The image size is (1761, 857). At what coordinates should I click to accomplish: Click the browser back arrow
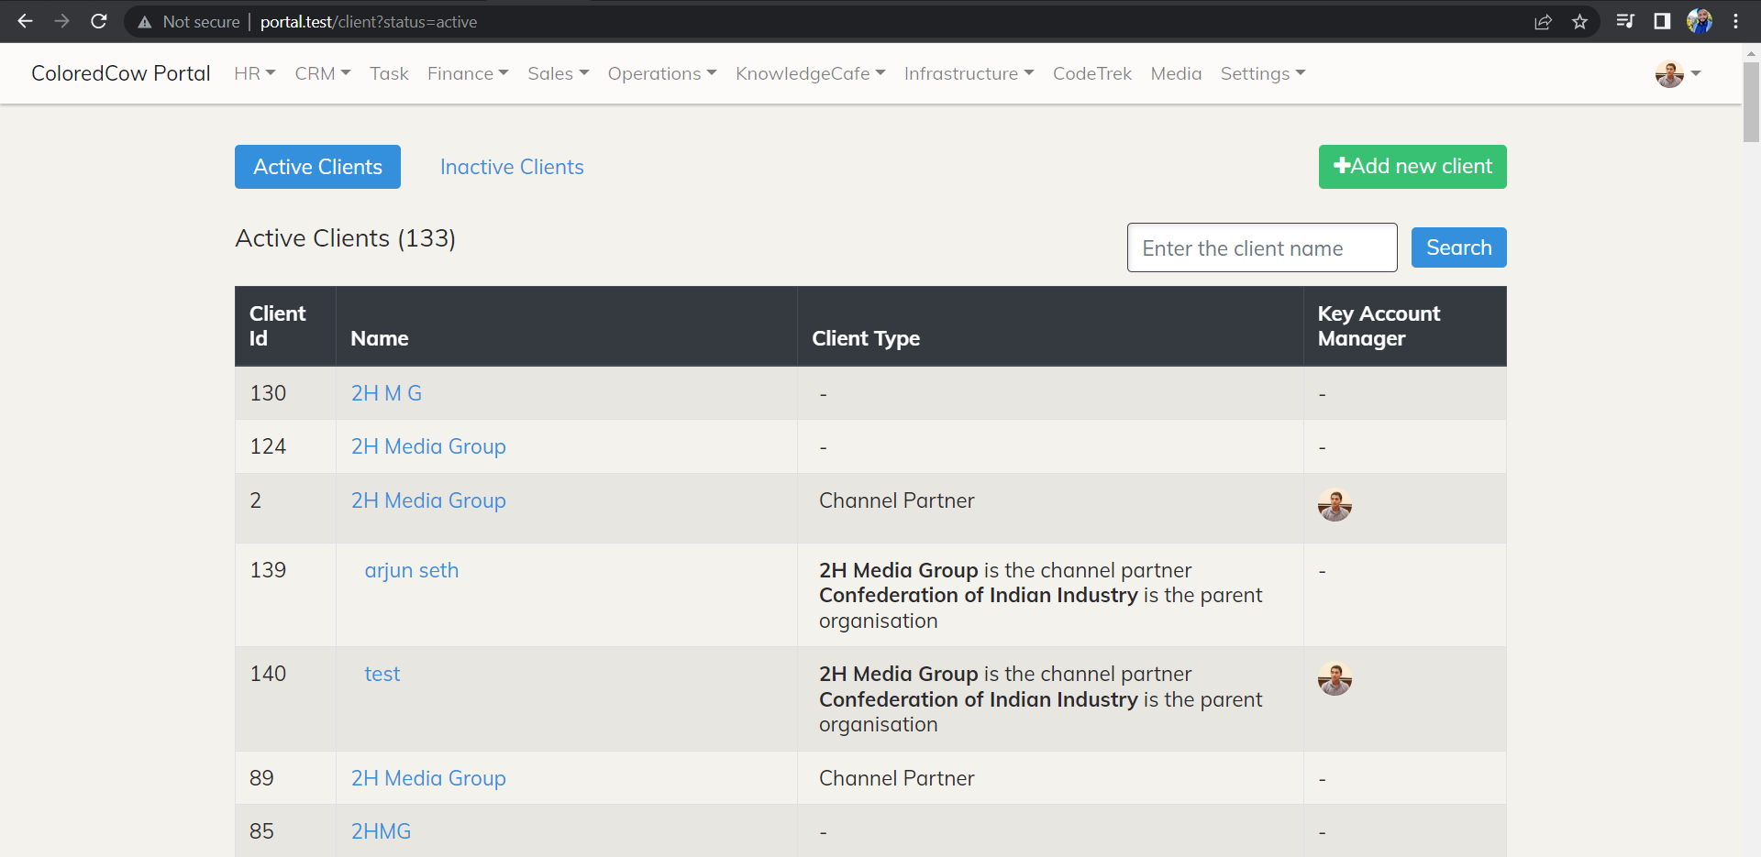[25, 21]
